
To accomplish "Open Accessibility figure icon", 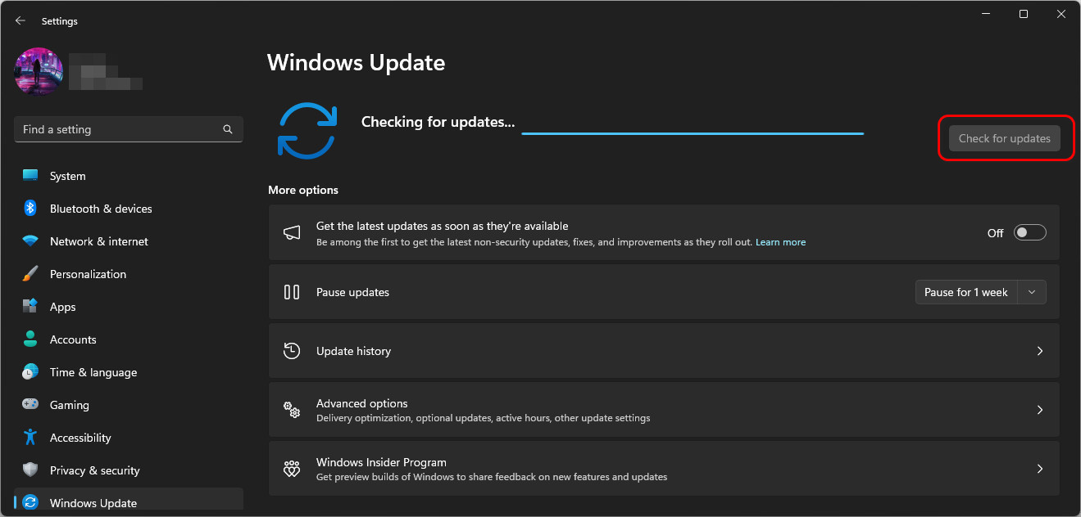I will (x=30, y=437).
